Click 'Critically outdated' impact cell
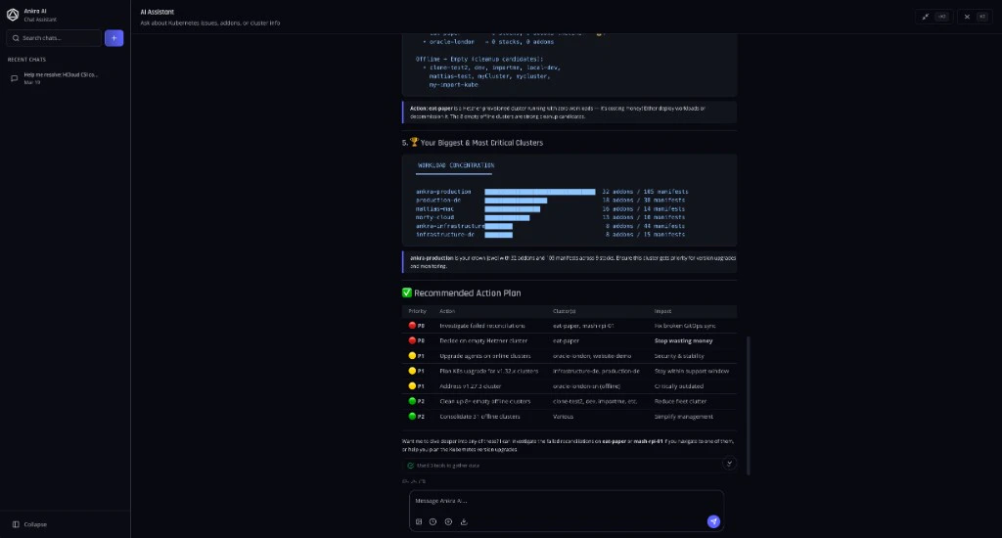The height and width of the screenshot is (538, 1002). (x=679, y=386)
